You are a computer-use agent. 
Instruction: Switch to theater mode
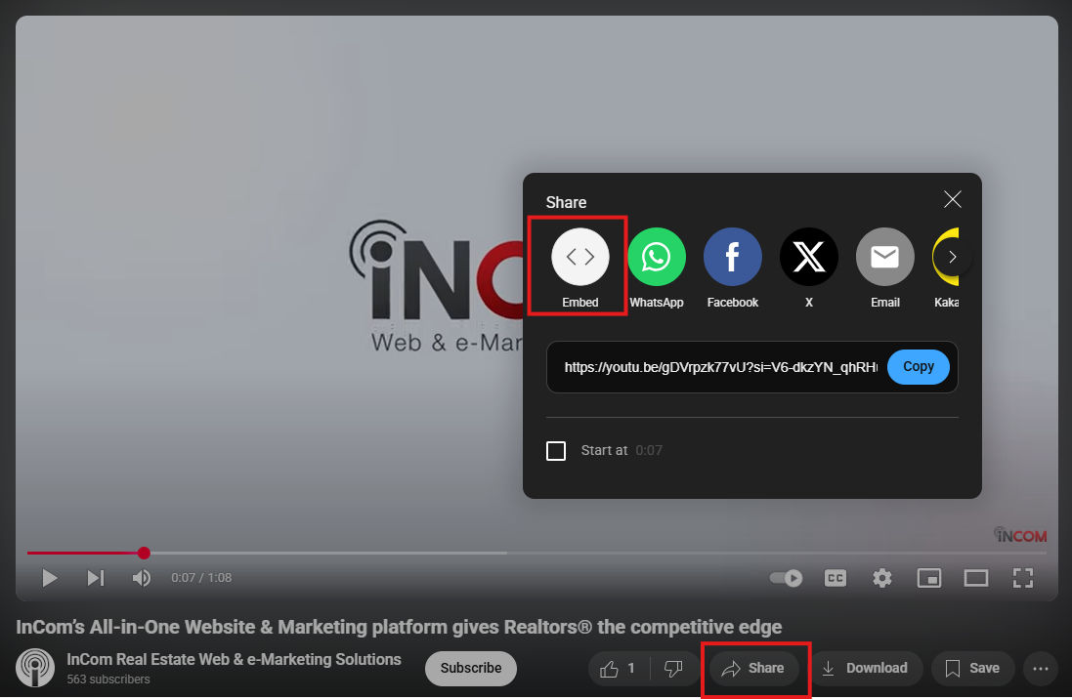975,578
